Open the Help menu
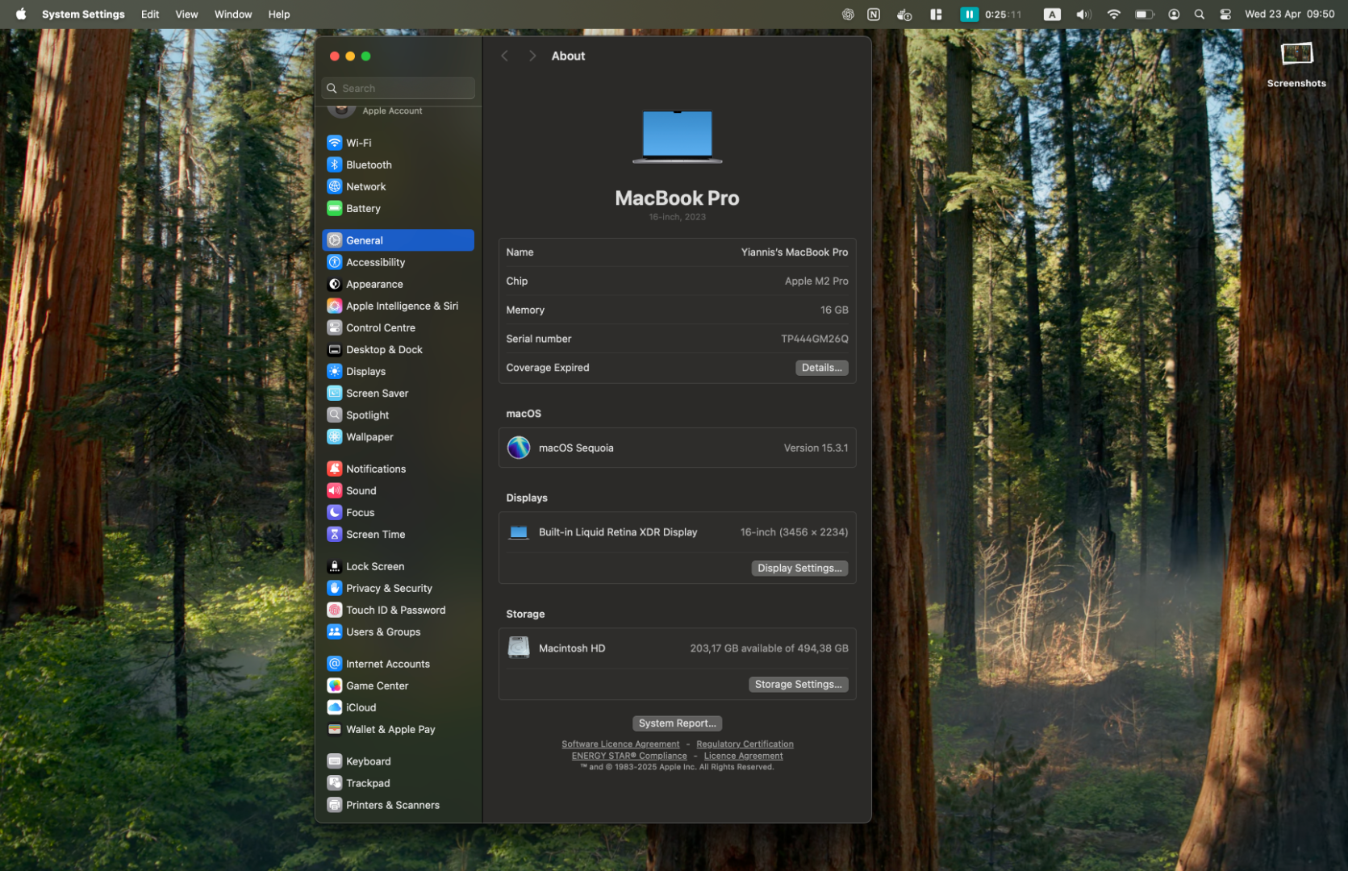Screen dimensions: 1348x871 click(279, 14)
